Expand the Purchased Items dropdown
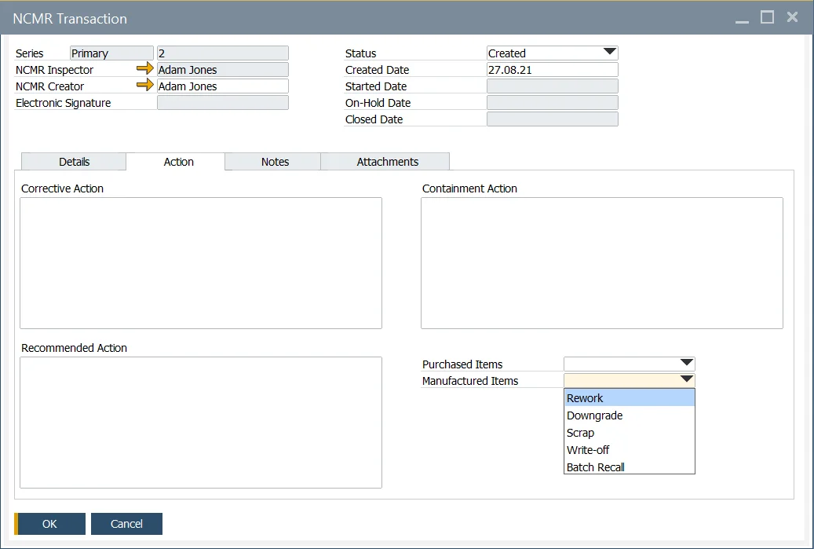814x549 pixels. (686, 364)
